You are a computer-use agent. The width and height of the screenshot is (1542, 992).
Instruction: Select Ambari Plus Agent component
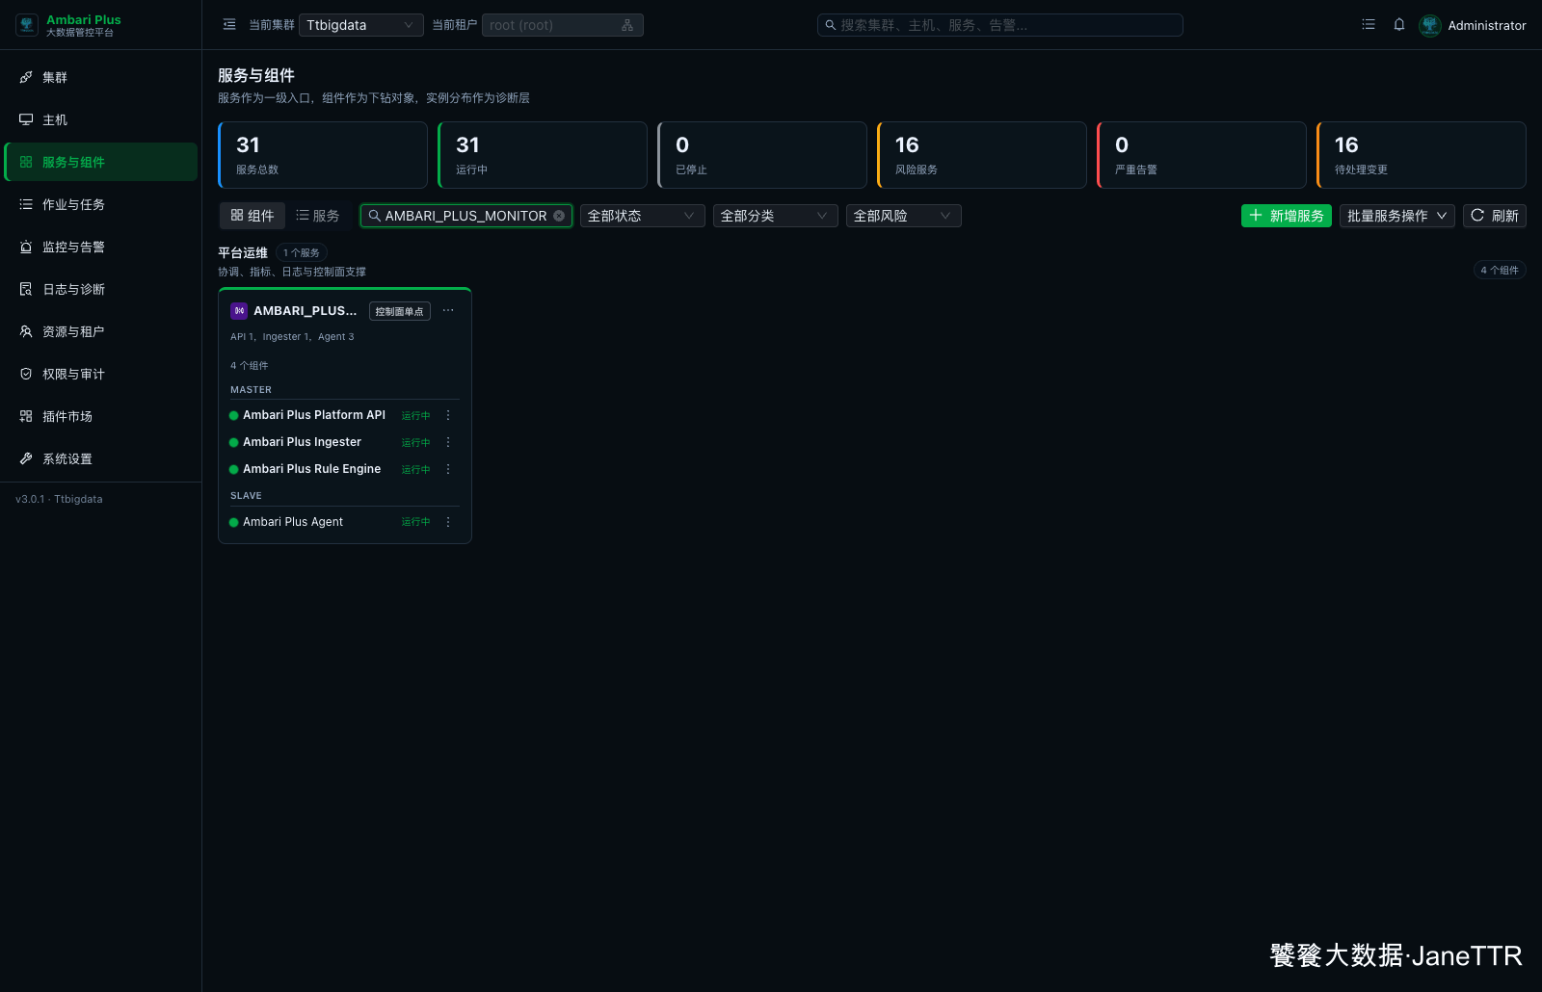pos(293,522)
